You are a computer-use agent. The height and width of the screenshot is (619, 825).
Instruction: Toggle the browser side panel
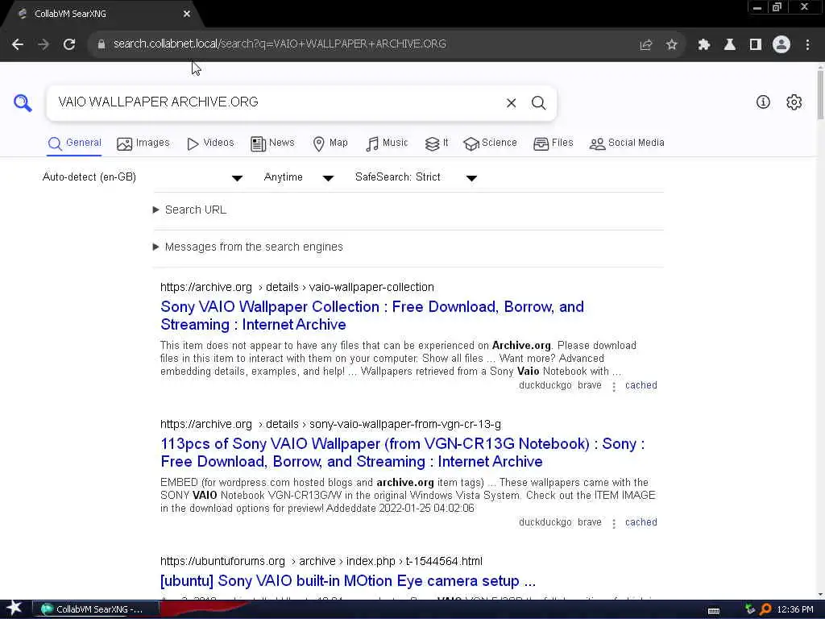tap(756, 45)
